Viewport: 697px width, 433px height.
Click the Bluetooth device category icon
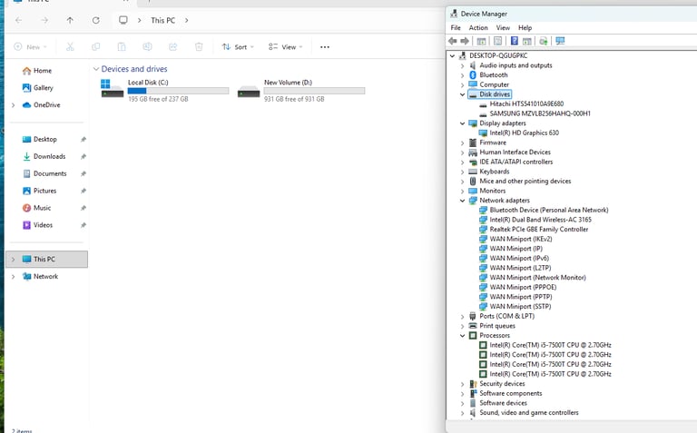[x=473, y=75]
